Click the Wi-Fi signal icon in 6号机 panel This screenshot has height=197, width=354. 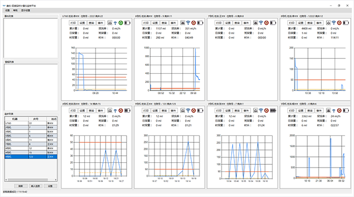tap(188, 23)
